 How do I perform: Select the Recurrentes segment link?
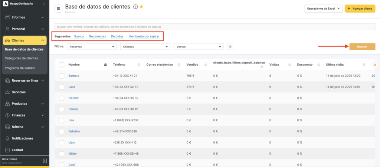pyautogui.click(x=97, y=36)
